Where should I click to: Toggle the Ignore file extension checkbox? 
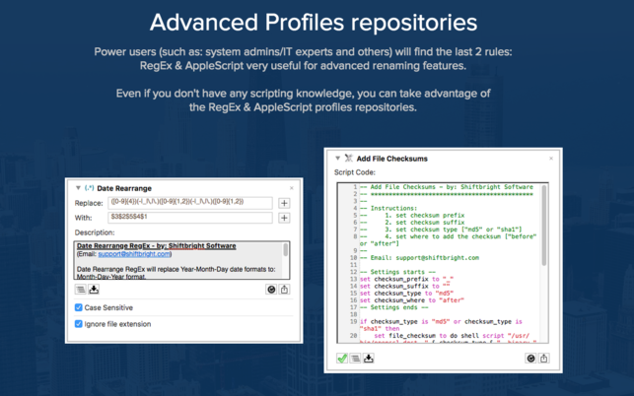point(79,323)
